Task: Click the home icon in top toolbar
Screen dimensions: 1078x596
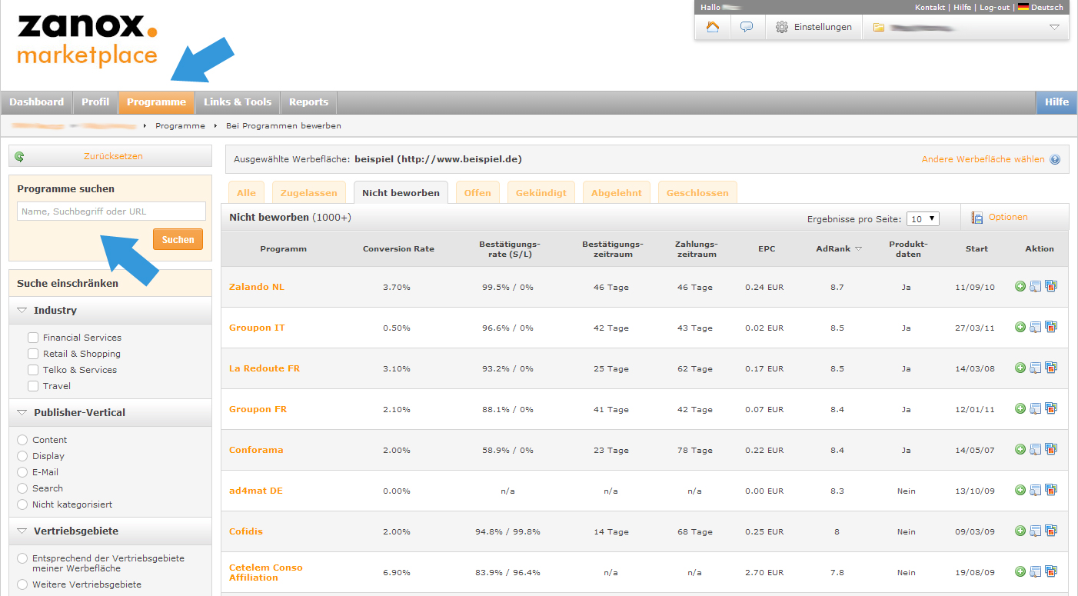Action: (x=713, y=27)
